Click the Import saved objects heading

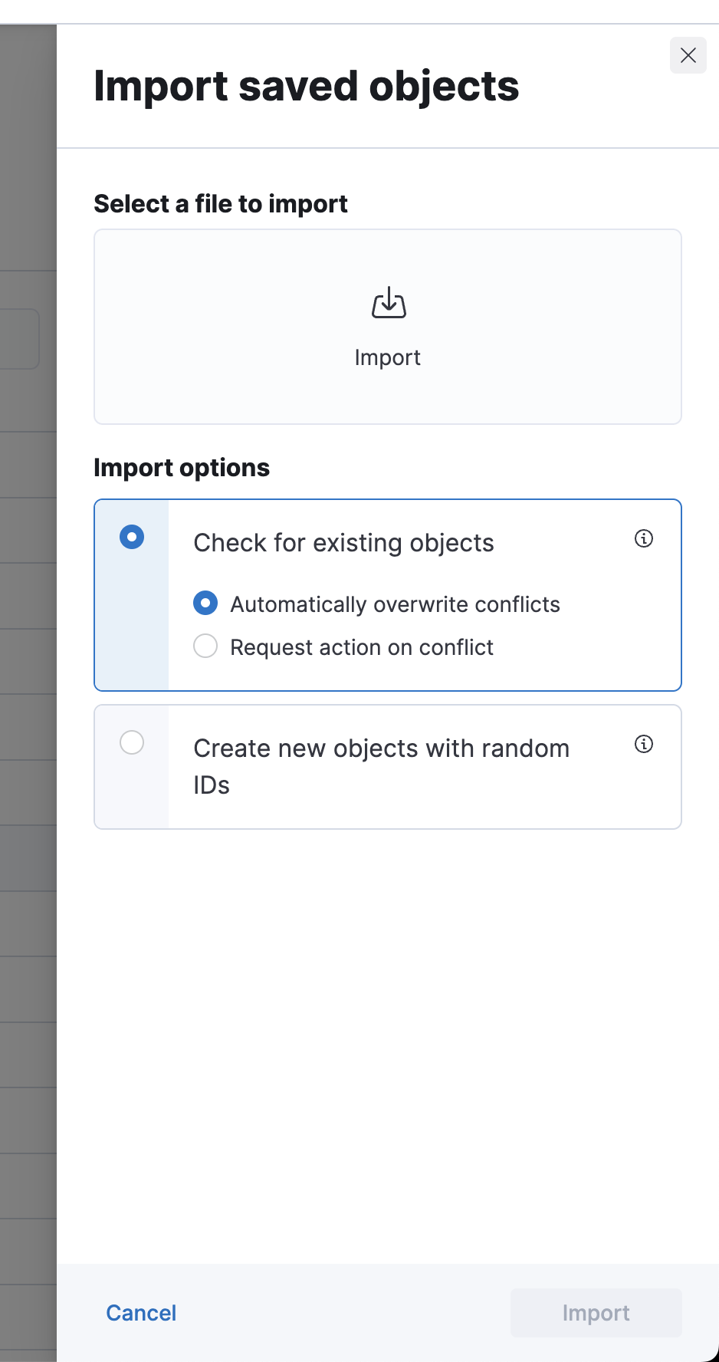click(306, 86)
